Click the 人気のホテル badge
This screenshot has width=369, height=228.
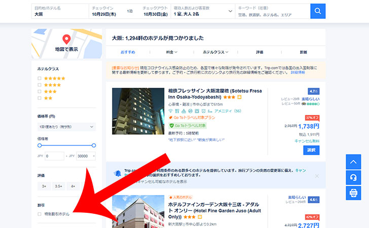point(180,197)
